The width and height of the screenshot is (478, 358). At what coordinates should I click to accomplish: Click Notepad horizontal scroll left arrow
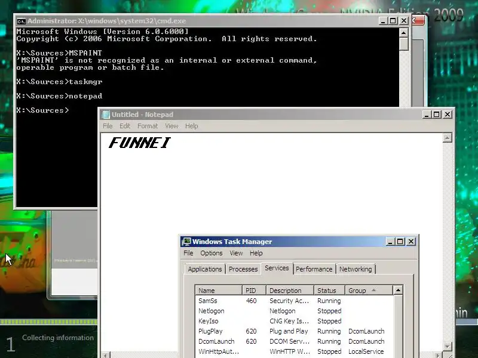(x=106, y=355)
